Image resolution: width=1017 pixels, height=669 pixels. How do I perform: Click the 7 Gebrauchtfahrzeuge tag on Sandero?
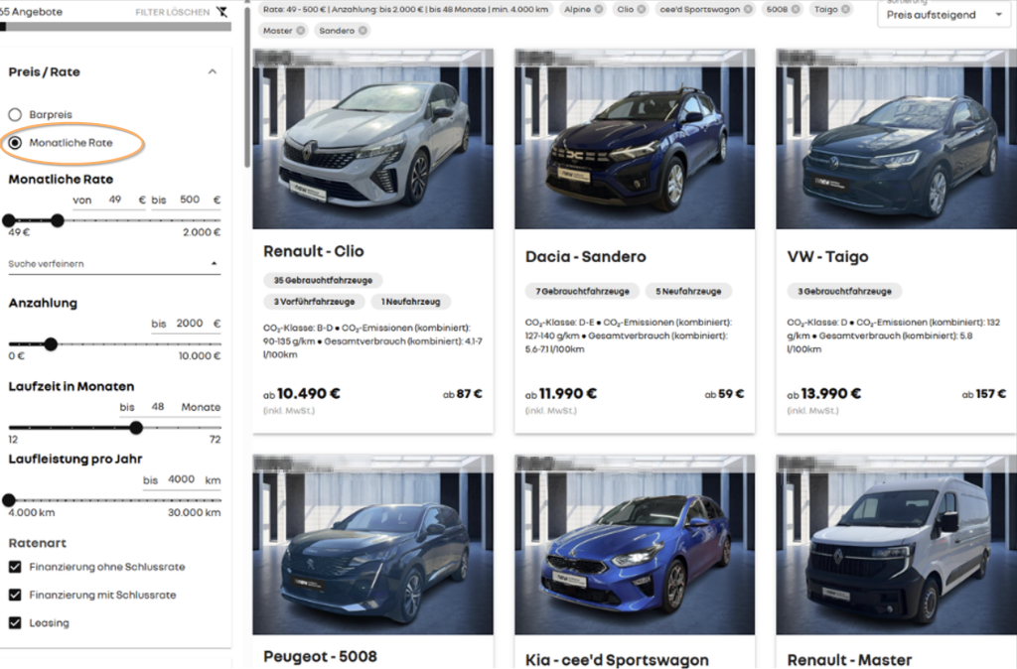click(582, 292)
